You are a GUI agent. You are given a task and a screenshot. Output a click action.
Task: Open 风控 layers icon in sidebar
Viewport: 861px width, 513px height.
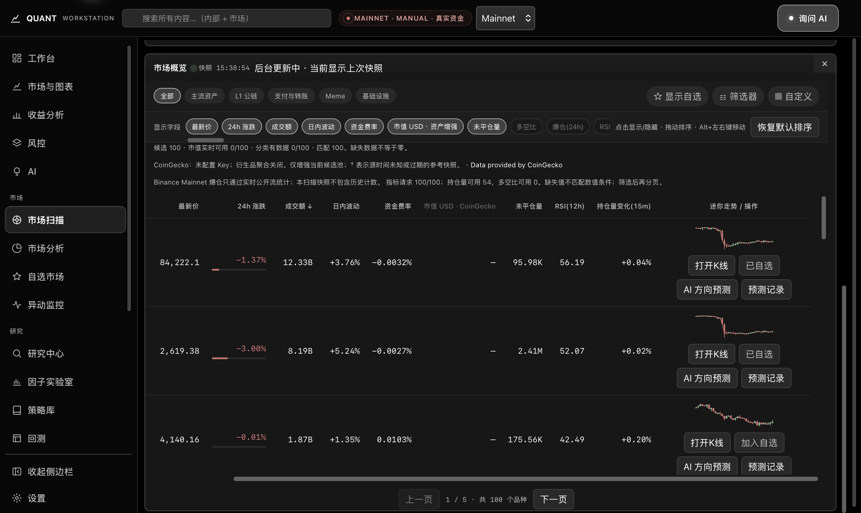pyautogui.click(x=17, y=143)
